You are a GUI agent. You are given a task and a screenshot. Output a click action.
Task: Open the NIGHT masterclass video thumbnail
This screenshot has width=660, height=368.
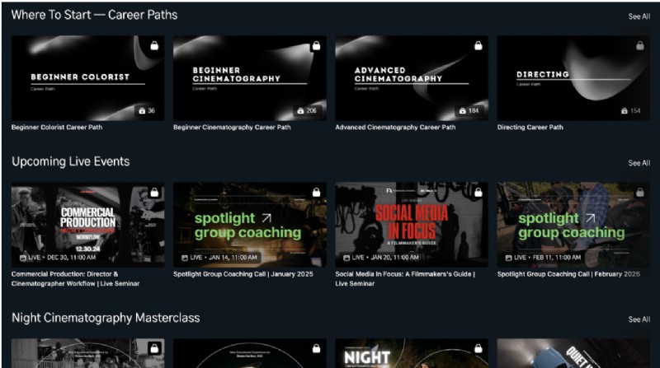(411, 354)
